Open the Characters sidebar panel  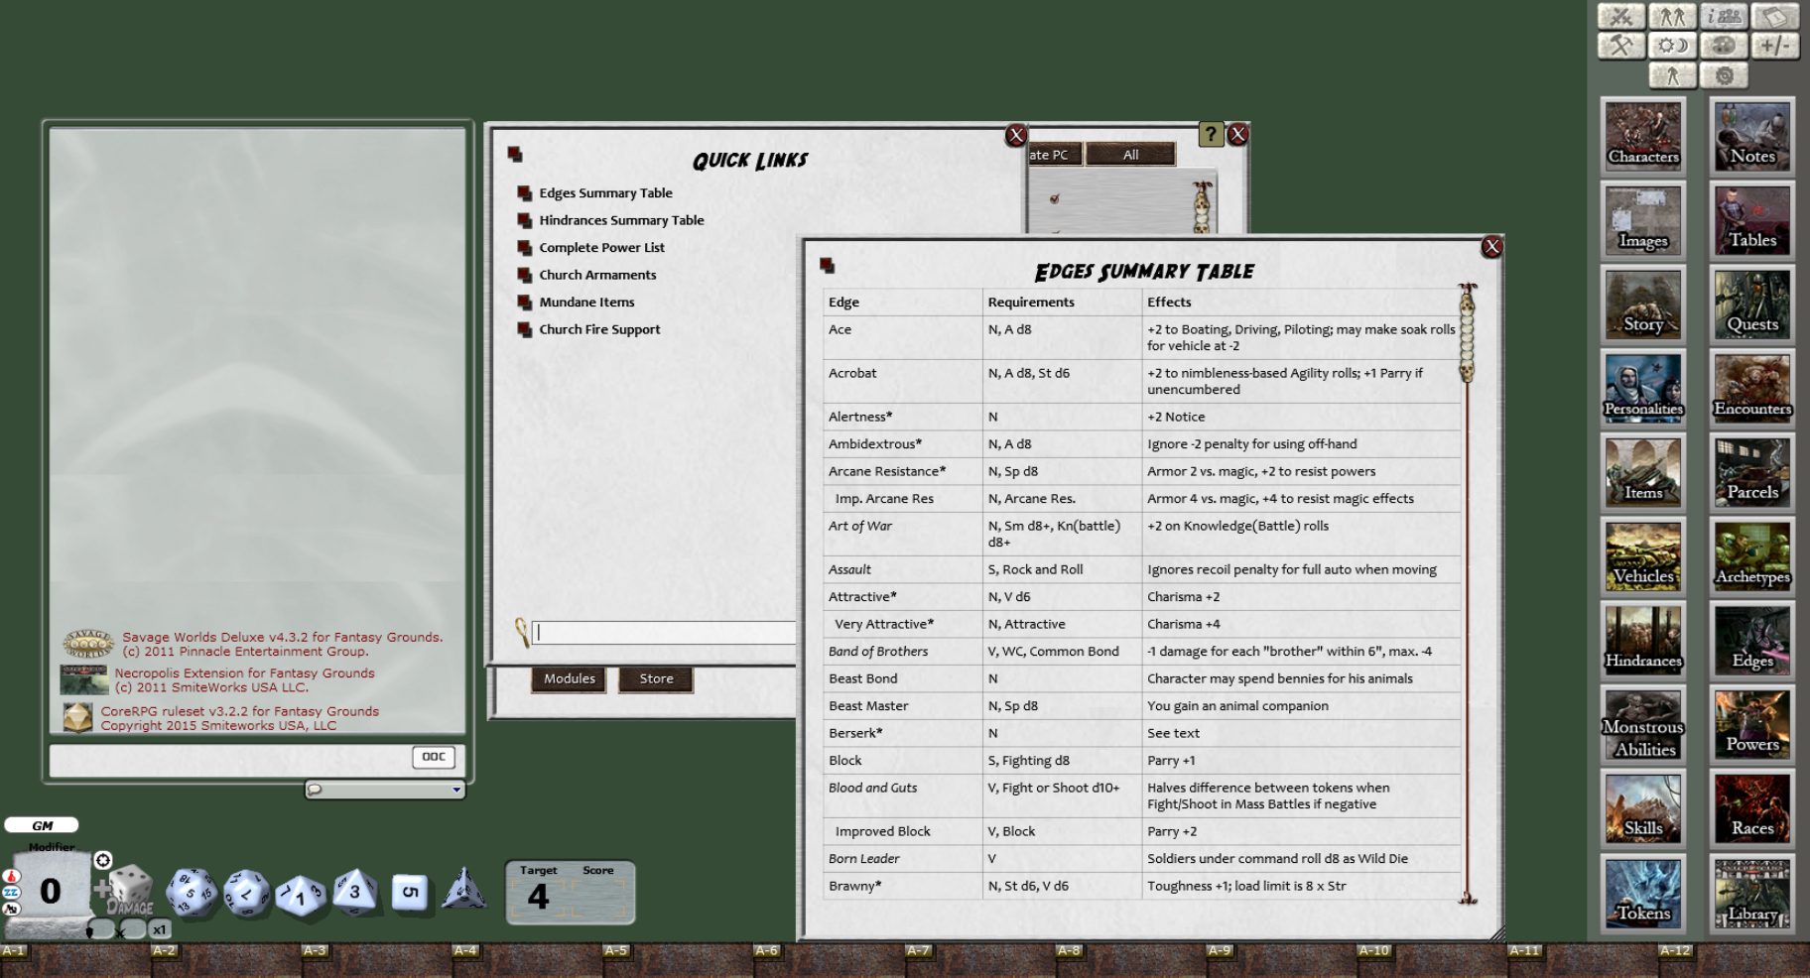pos(1642,135)
